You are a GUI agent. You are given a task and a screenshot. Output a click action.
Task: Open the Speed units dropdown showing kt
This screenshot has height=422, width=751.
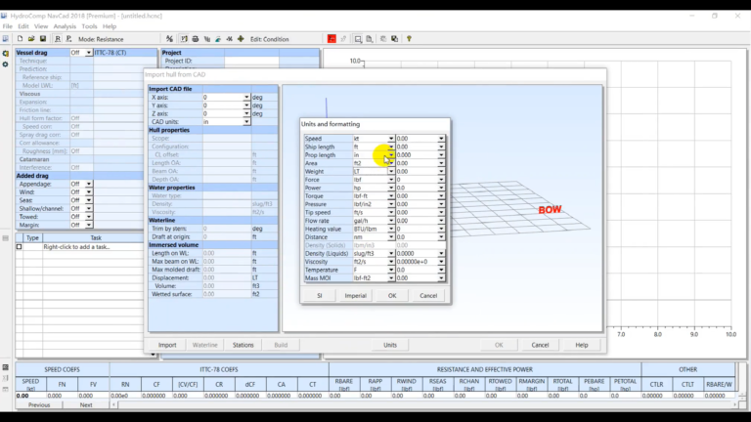click(391, 139)
